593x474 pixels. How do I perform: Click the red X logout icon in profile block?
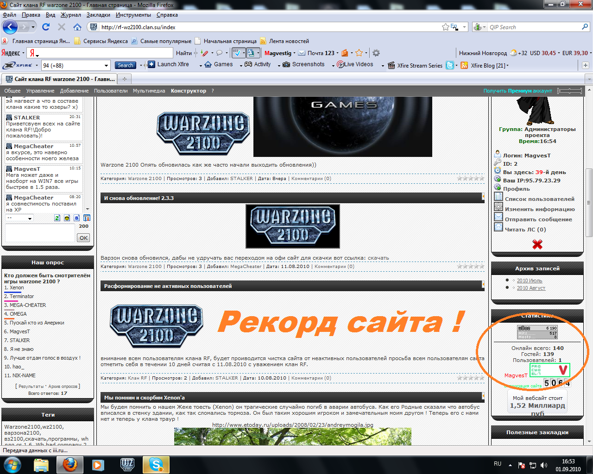[537, 244]
